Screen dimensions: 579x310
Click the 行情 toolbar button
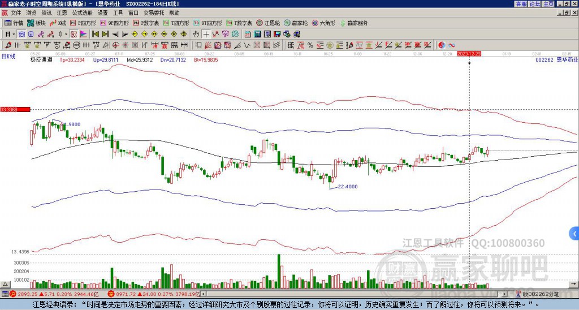14,23
